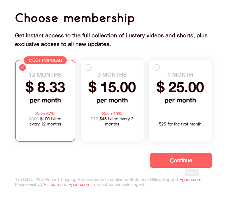Click the $ 25.00 price
This screenshot has height=197, width=226.
pyautogui.click(x=180, y=87)
